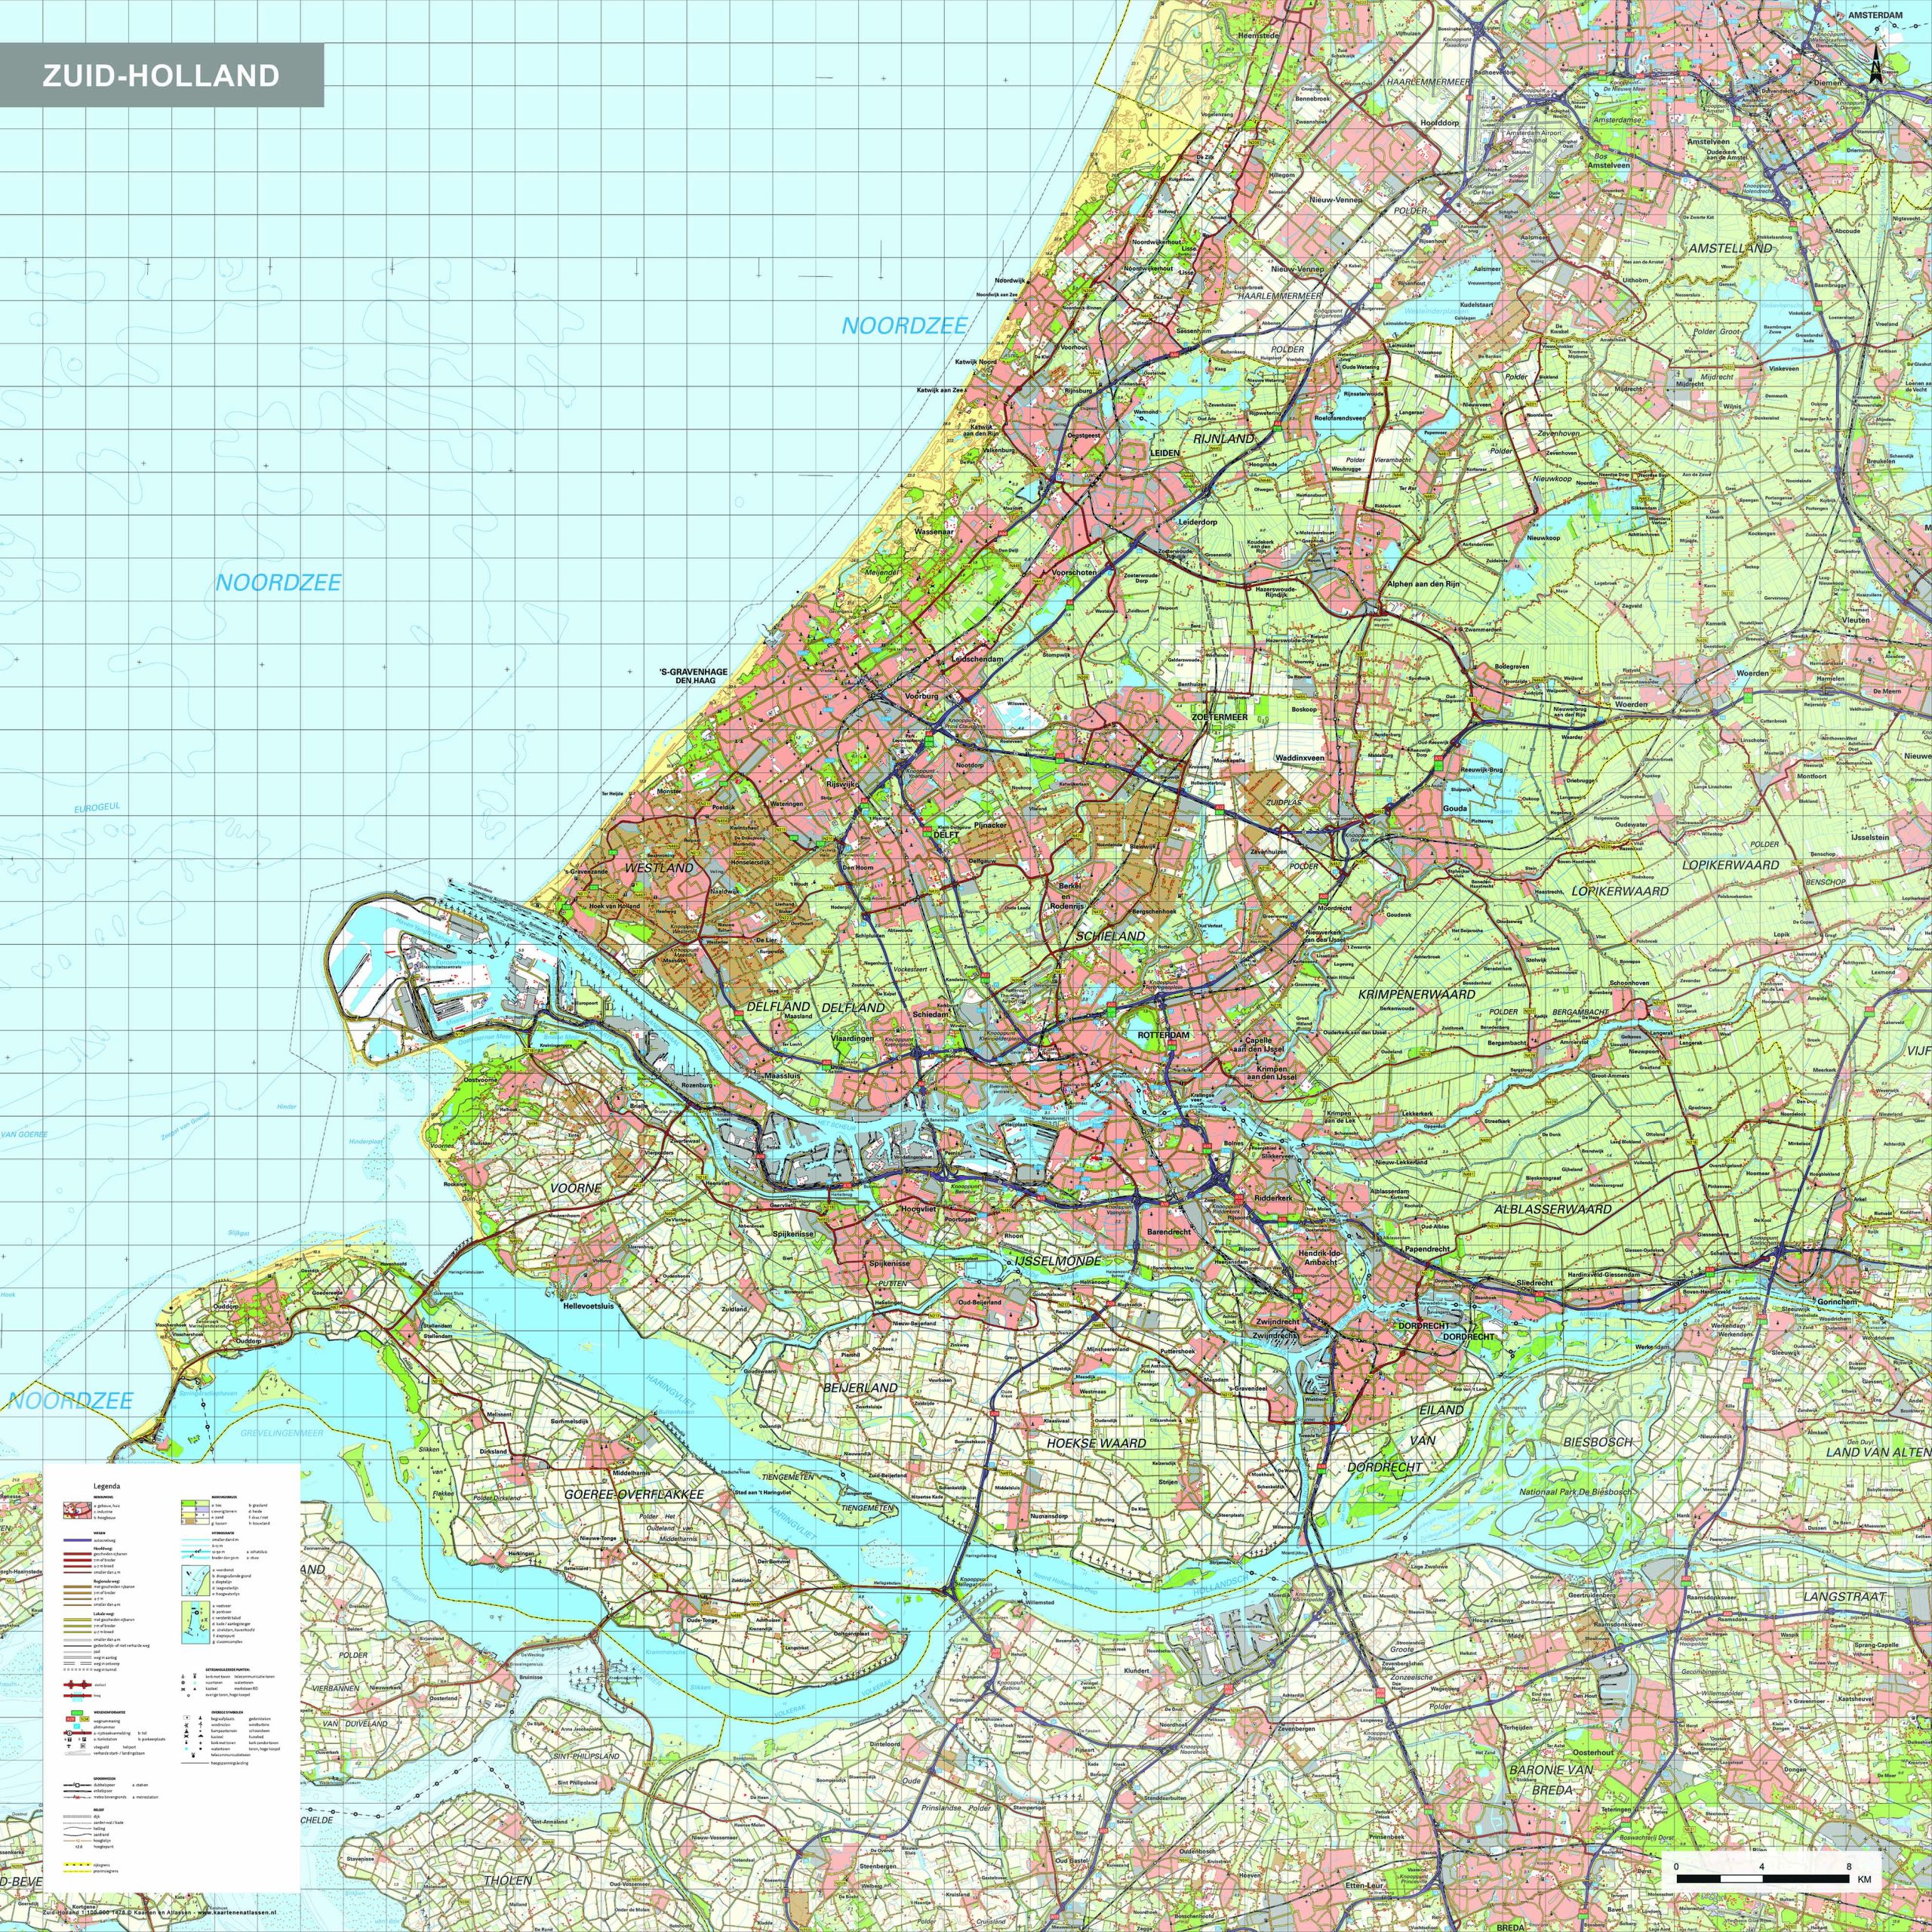Click the blue autosnelweg line in legend

point(77,1541)
